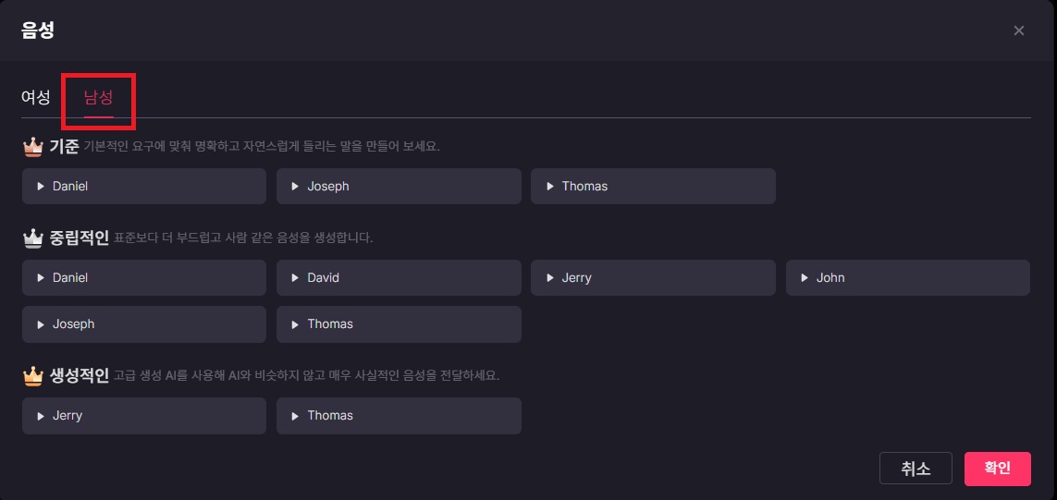
Task: Select Daniel voice in 중립적인 group
Action: [144, 277]
